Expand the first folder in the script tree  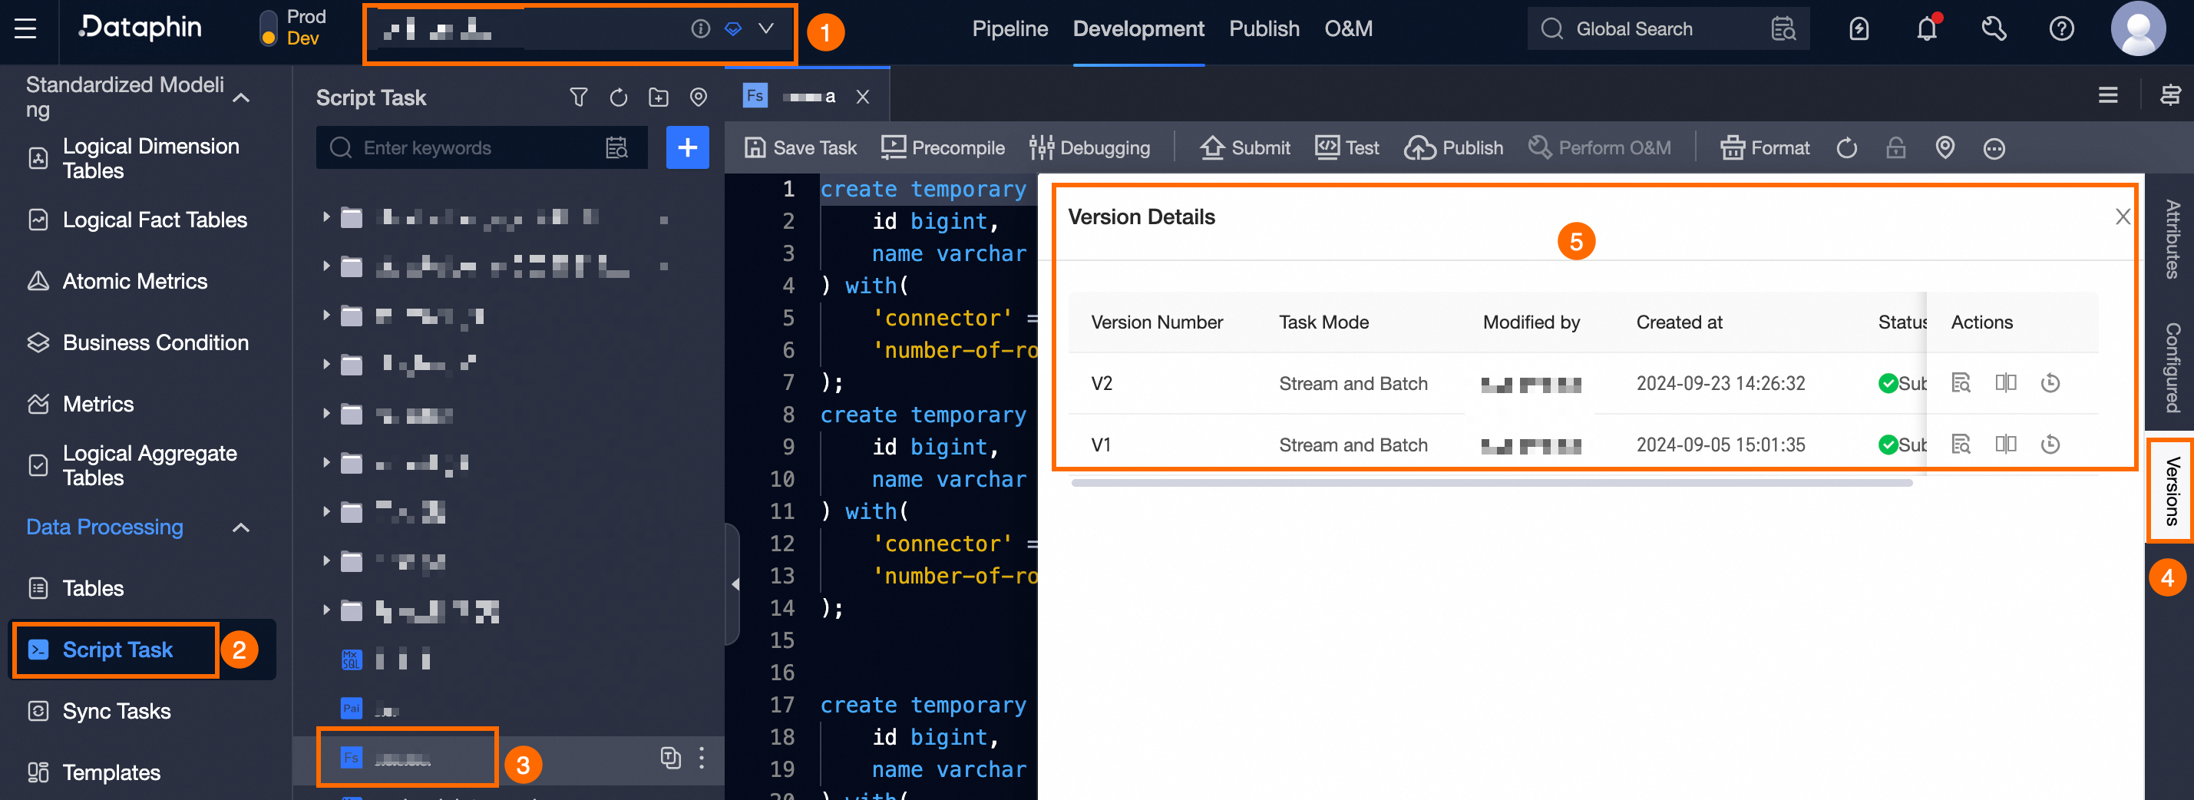coord(326,217)
